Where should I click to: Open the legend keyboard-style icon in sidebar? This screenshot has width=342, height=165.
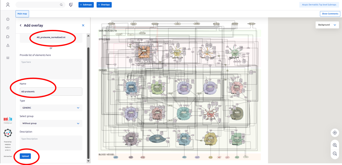coord(8,58)
